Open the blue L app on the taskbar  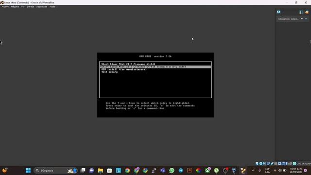tap(119, 171)
